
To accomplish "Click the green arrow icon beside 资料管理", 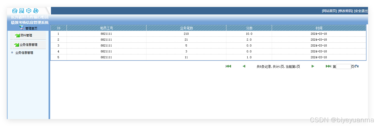I will click(17, 35).
